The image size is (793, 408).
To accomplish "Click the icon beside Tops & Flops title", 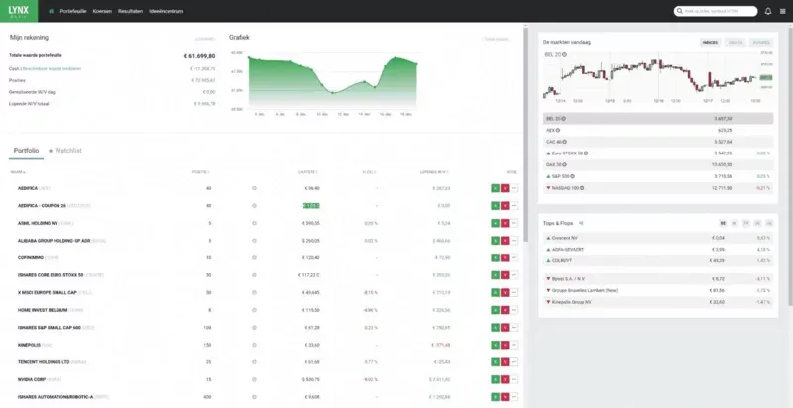I will click(x=581, y=223).
